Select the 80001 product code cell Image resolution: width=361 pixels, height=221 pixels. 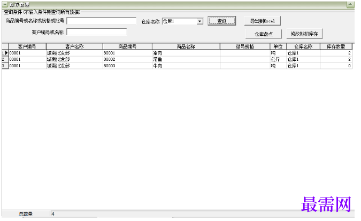click(127, 53)
